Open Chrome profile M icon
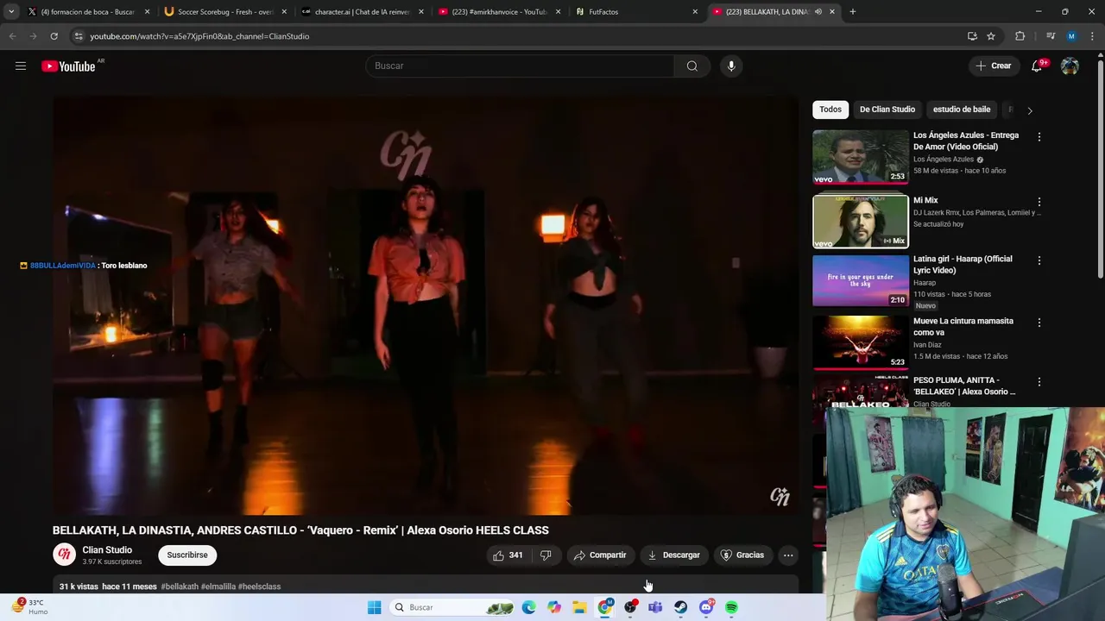The width and height of the screenshot is (1105, 621). (x=1071, y=36)
